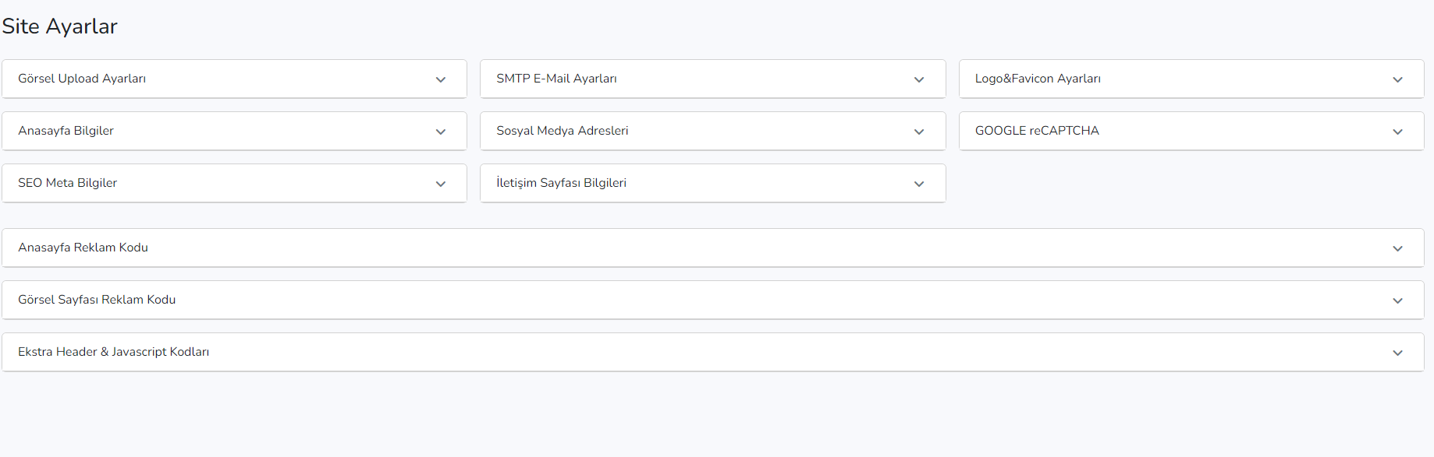
Task: Select the Sosyal Medya Adresleri heading
Action: (x=562, y=131)
